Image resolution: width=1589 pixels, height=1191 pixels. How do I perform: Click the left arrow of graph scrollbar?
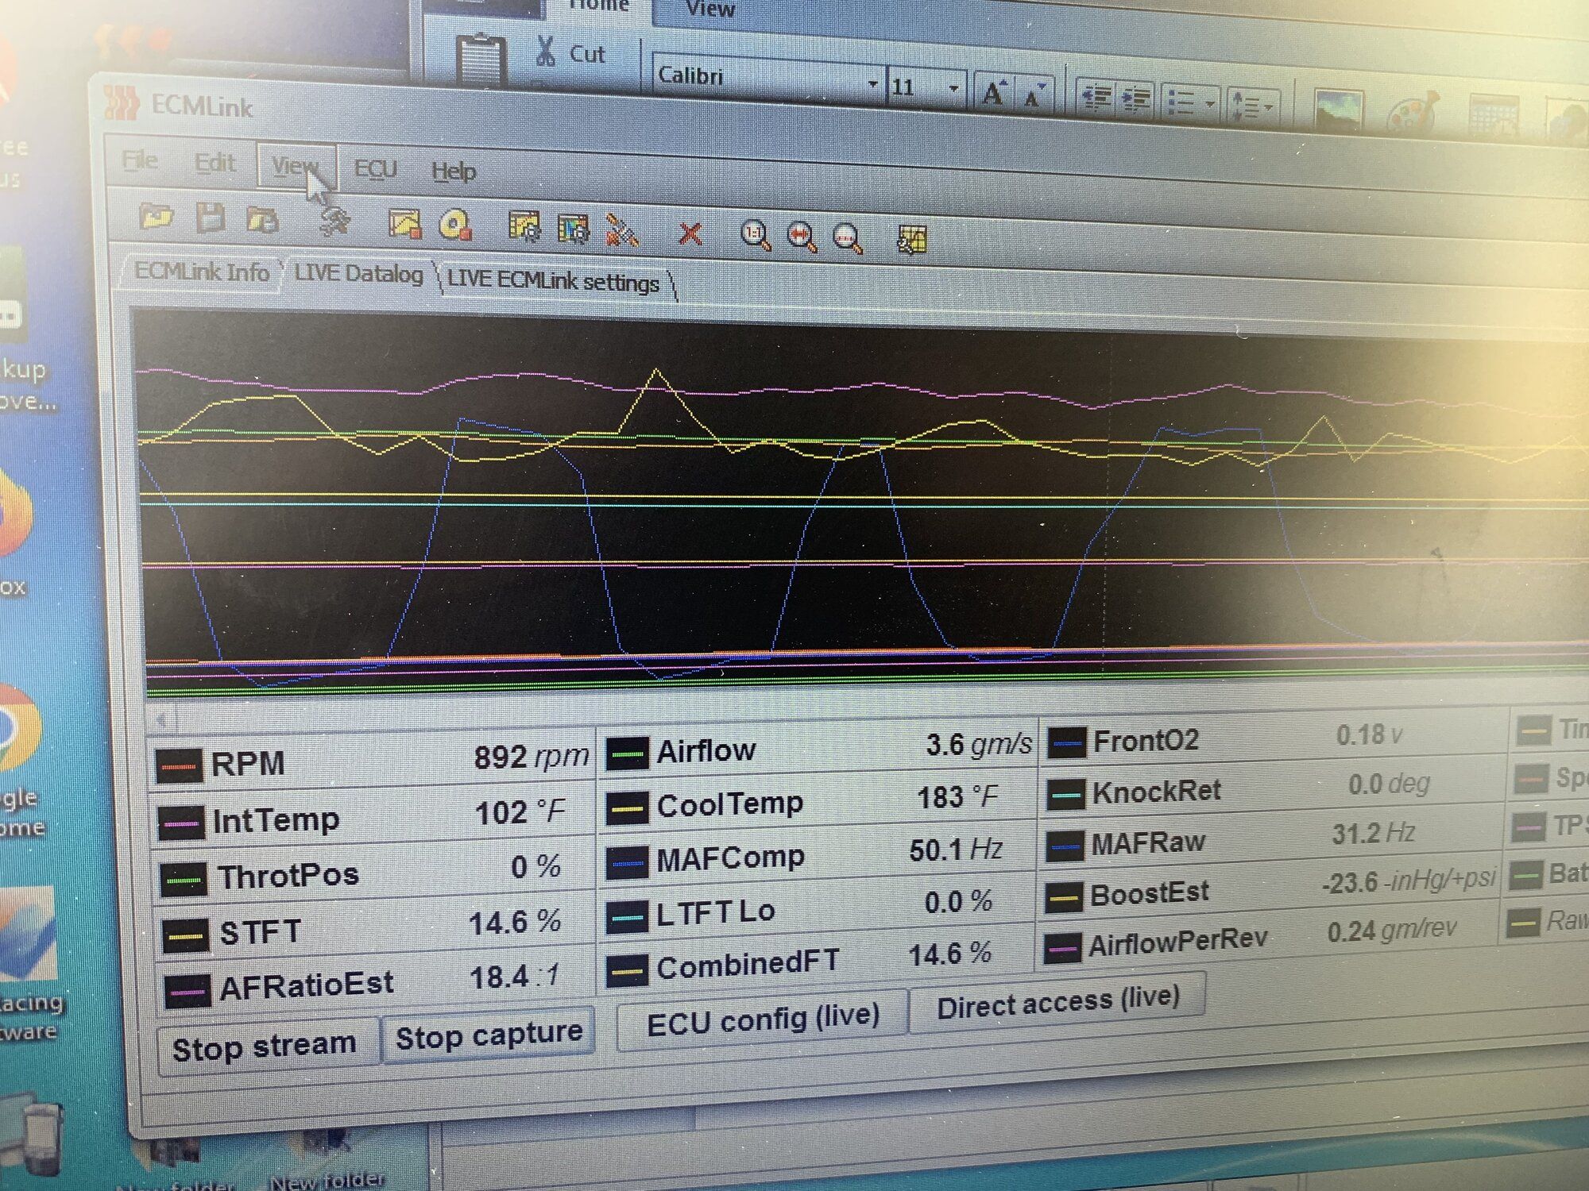click(x=162, y=720)
